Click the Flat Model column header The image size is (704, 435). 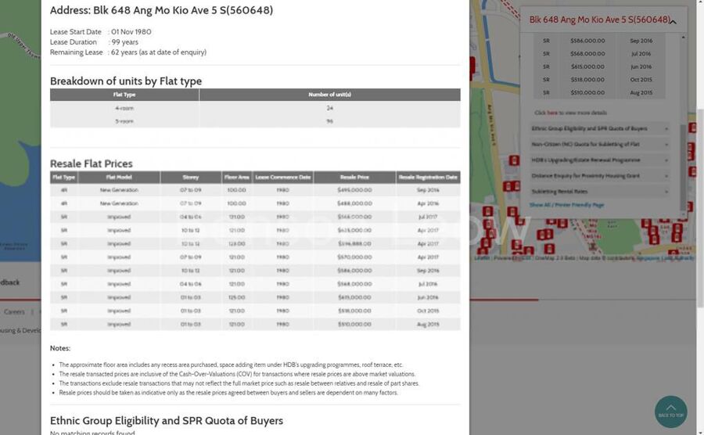tap(119, 178)
